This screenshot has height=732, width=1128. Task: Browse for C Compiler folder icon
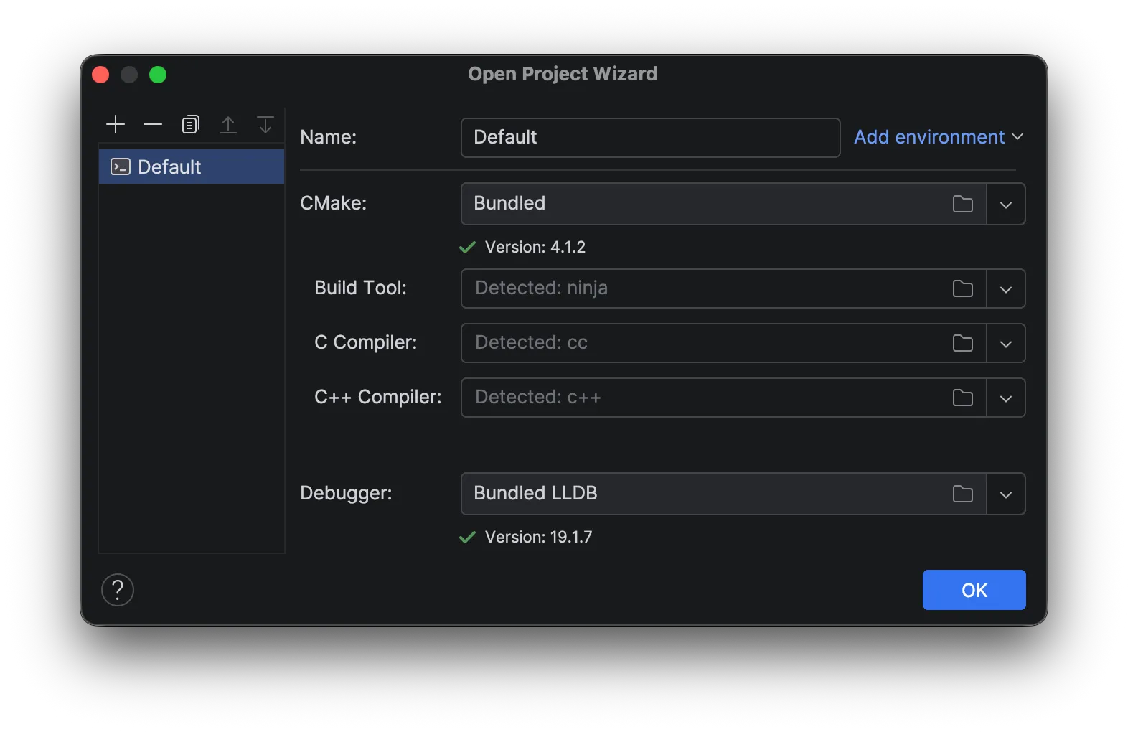(962, 344)
